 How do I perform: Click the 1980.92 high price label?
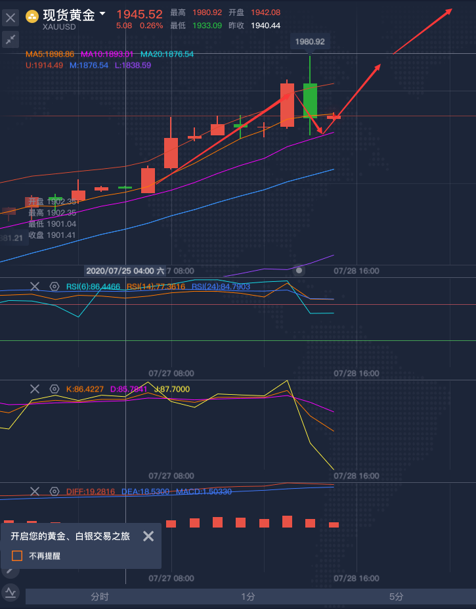(x=310, y=41)
